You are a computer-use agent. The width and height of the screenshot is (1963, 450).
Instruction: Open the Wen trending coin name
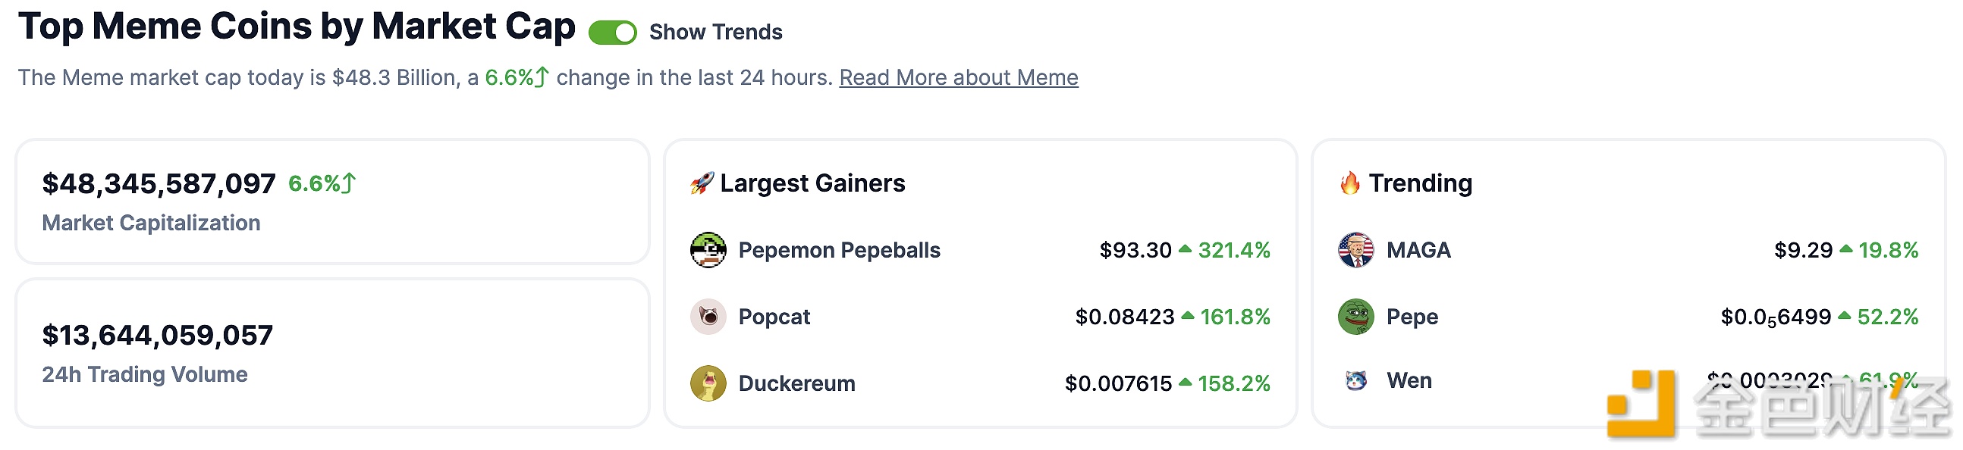1409,380
